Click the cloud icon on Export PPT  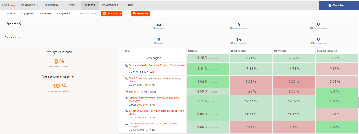click(134, 13)
